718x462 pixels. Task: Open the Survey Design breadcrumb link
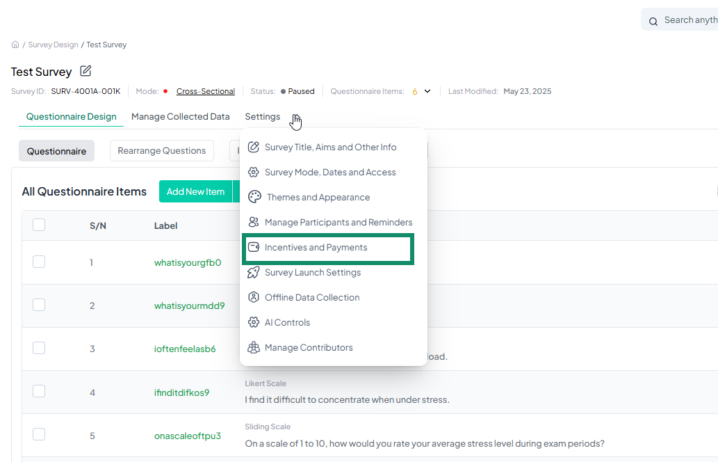pyautogui.click(x=53, y=45)
